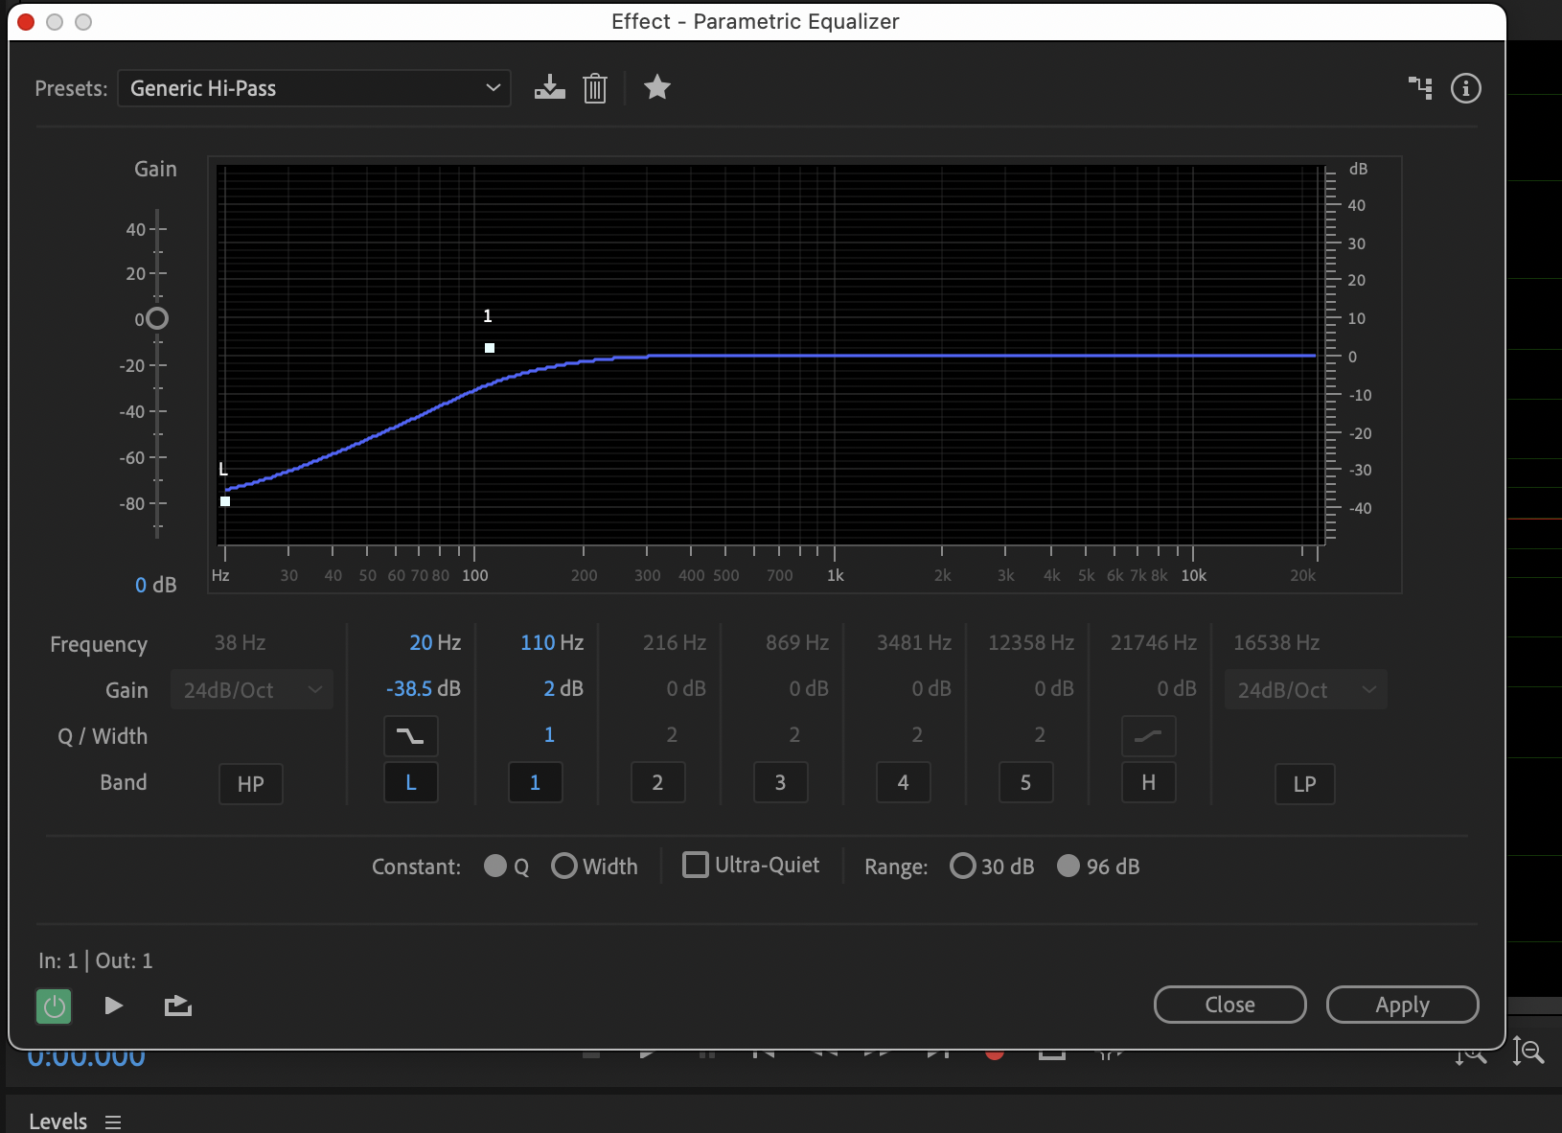Click the info icon at top right
This screenshot has width=1562, height=1133.
(x=1465, y=88)
